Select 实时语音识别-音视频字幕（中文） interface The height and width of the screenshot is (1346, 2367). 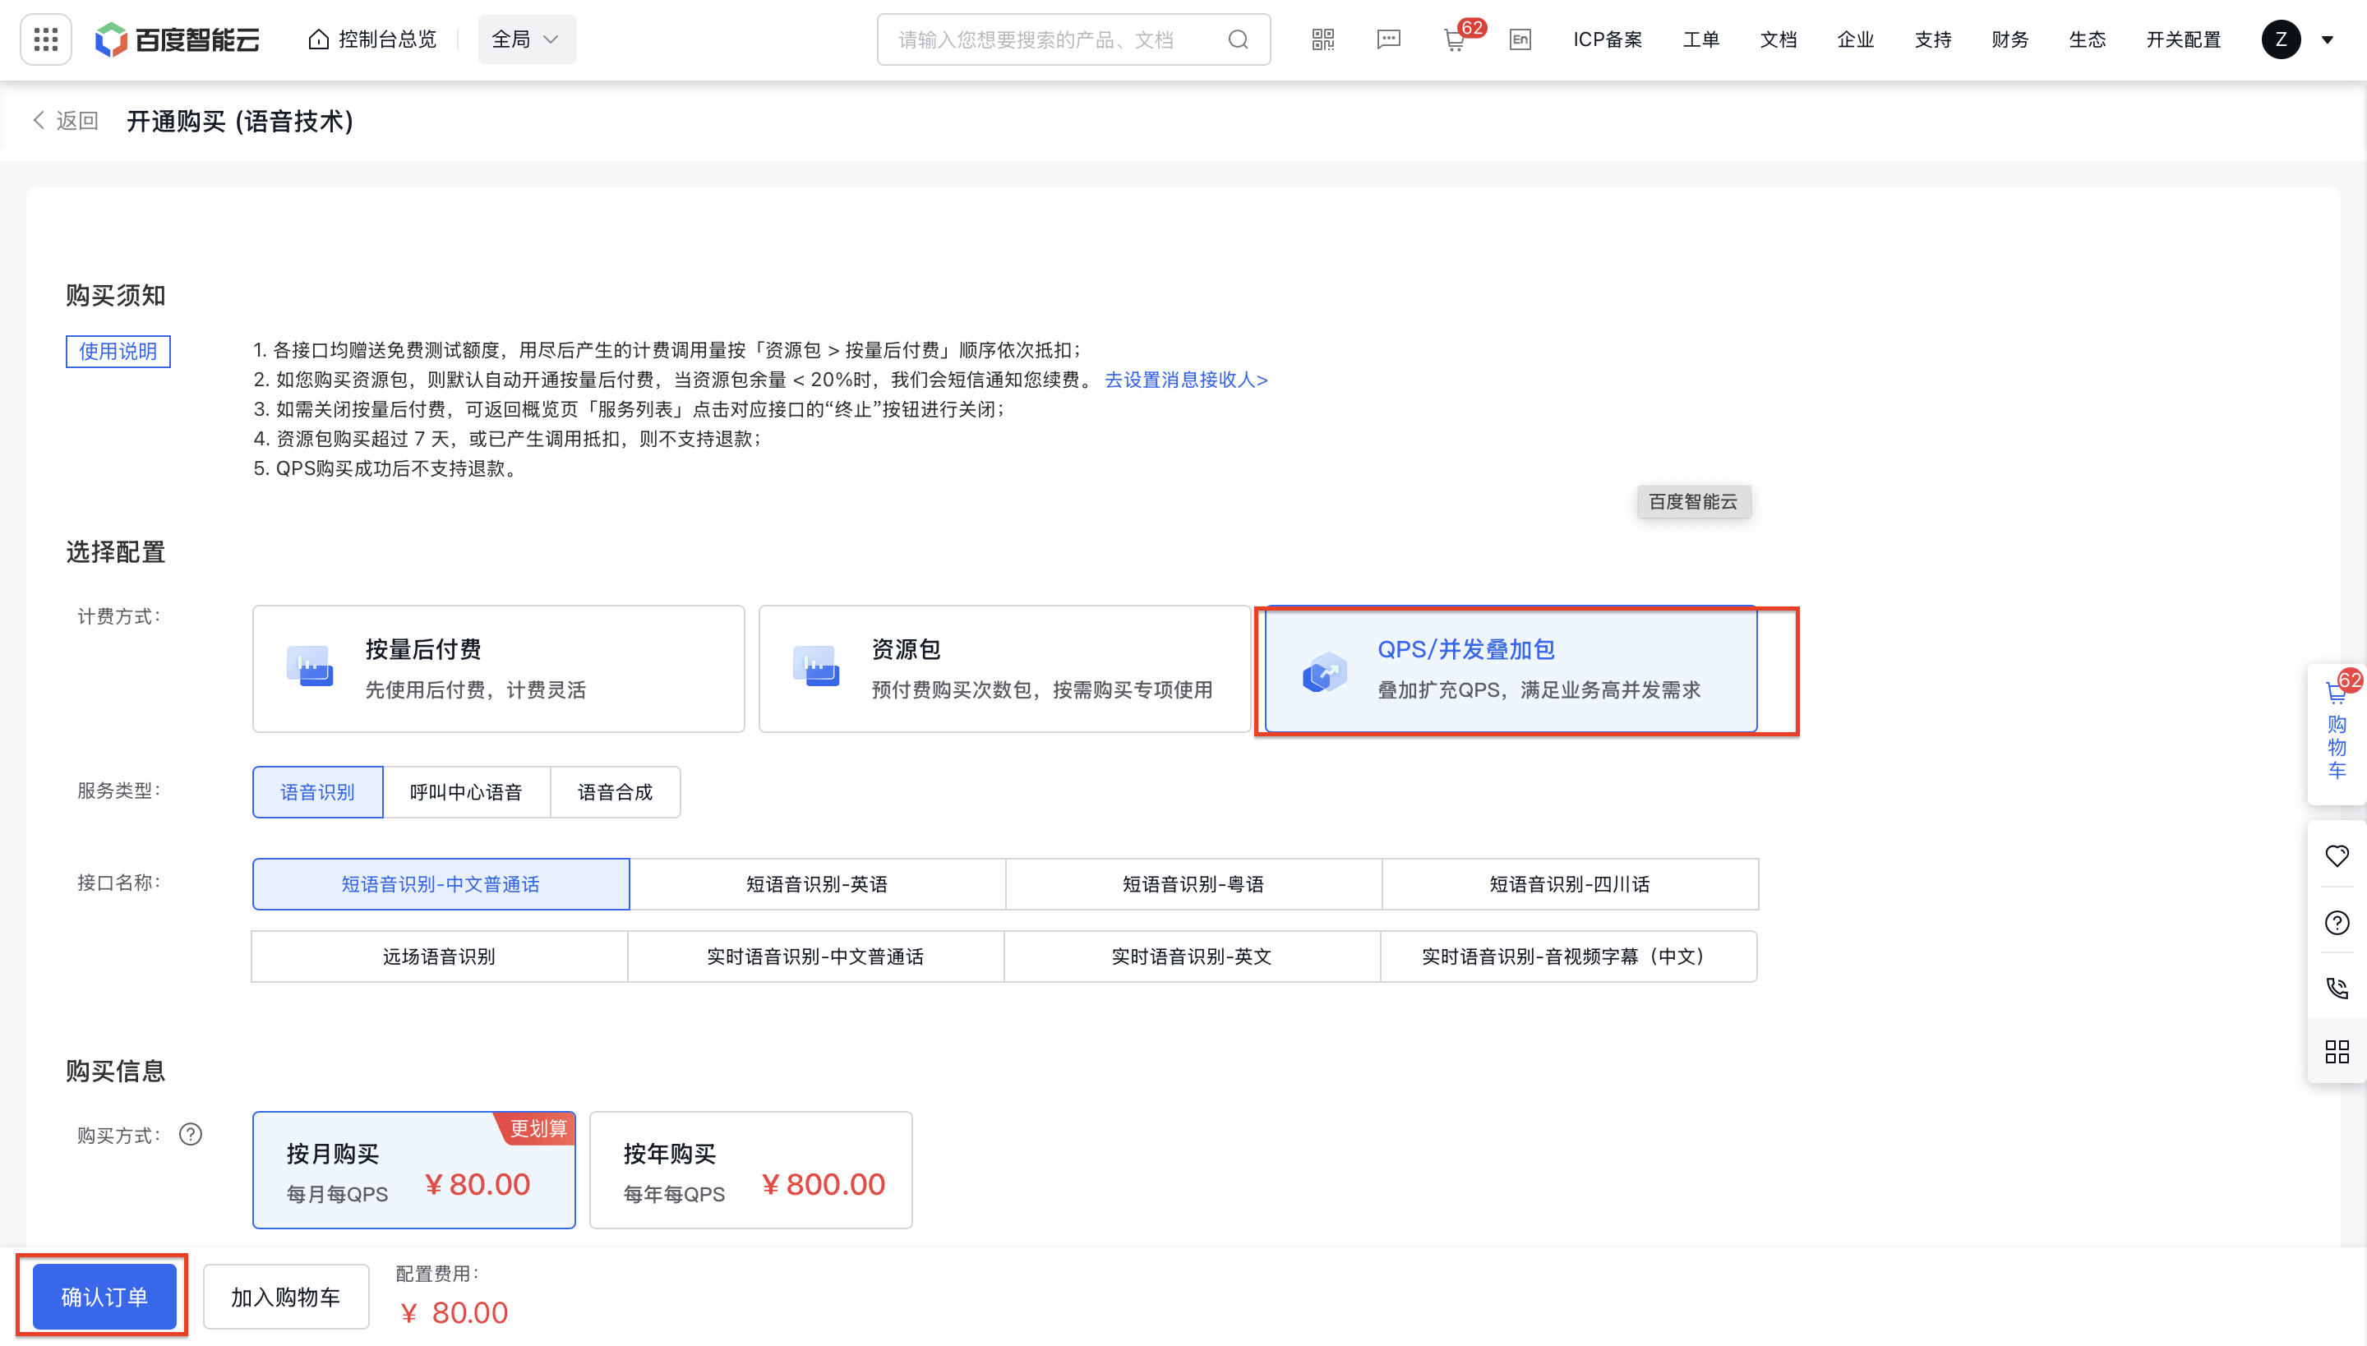coord(1568,956)
